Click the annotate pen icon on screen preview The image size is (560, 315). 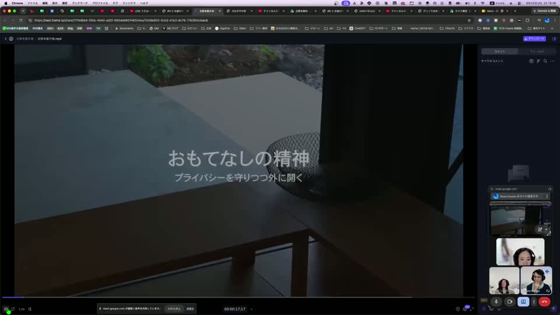[540, 230]
